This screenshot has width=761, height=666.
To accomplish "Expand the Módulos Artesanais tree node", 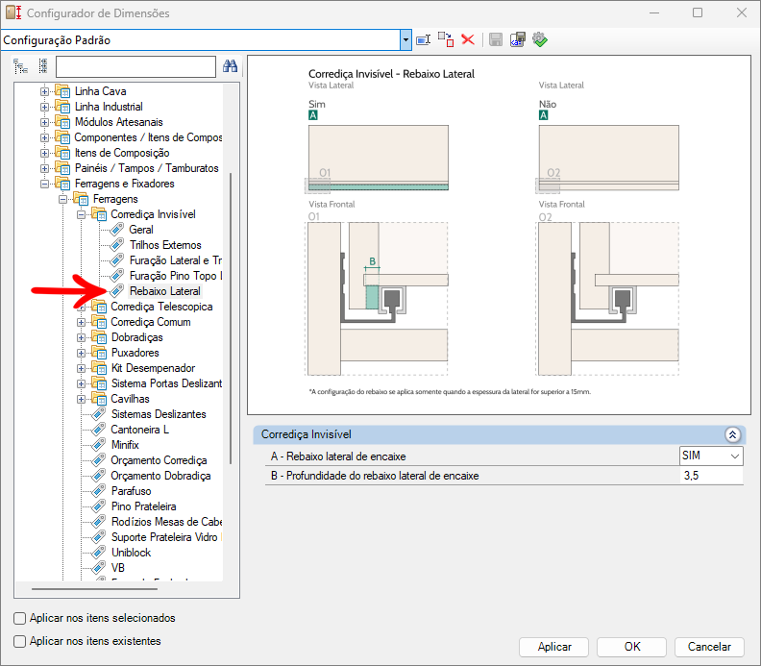I will pyautogui.click(x=44, y=122).
